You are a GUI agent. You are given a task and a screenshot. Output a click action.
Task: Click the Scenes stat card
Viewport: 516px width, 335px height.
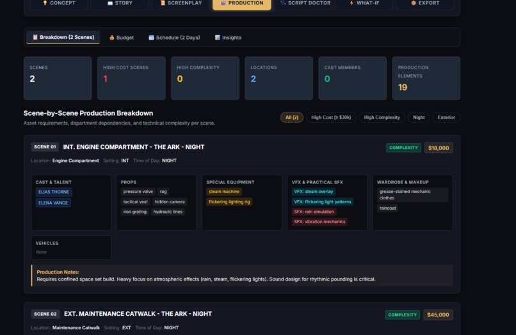(58, 78)
